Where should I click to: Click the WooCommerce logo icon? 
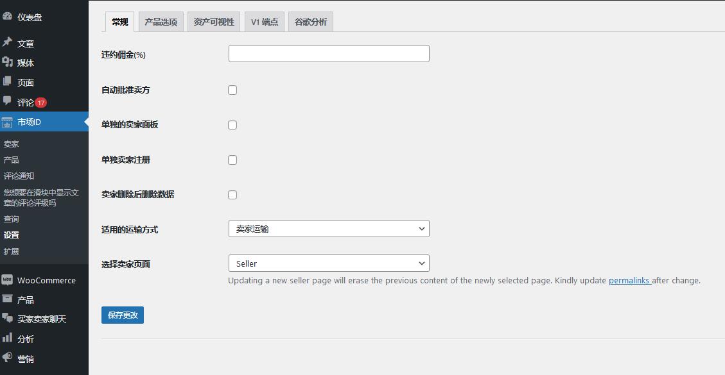(7, 280)
